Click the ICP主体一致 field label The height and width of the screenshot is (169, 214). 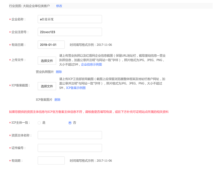(21, 123)
